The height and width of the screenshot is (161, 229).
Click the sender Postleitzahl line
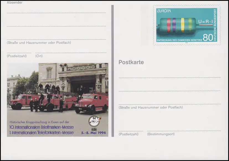click(19, 53)
